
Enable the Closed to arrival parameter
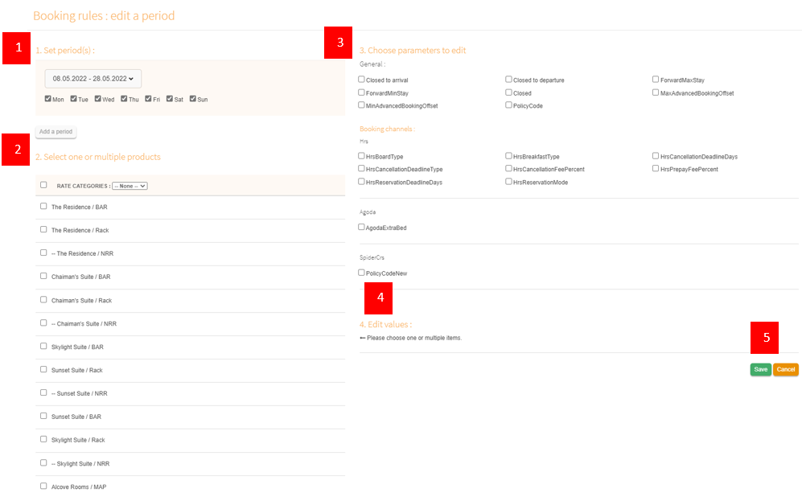point(362,80)
